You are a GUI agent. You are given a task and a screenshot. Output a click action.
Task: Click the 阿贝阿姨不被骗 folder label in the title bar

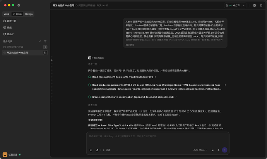tap(85, 5)
